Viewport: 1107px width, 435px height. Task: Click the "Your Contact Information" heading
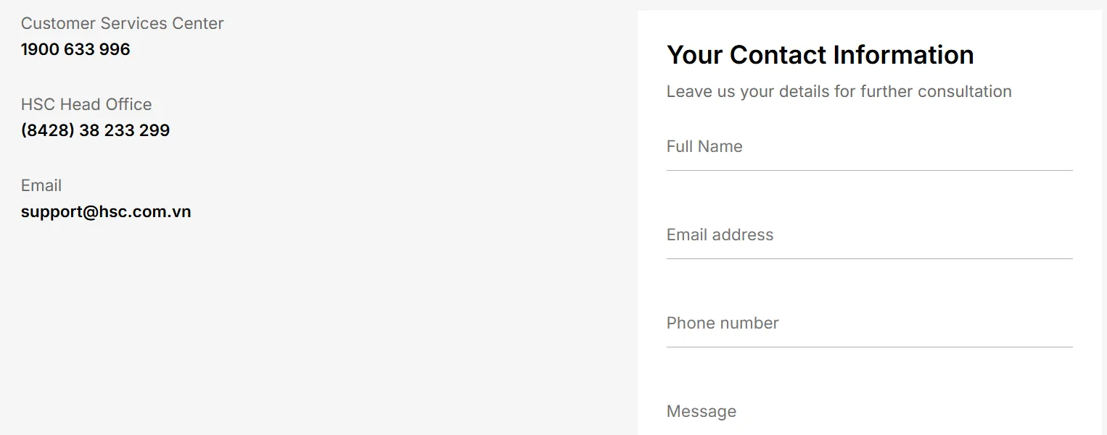coord(820,55)
